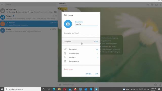The height and width of the screenshot is (91, 162).
Task: Click the 75°F Cloudy weather widget
Action: click(x=129, y=89)
